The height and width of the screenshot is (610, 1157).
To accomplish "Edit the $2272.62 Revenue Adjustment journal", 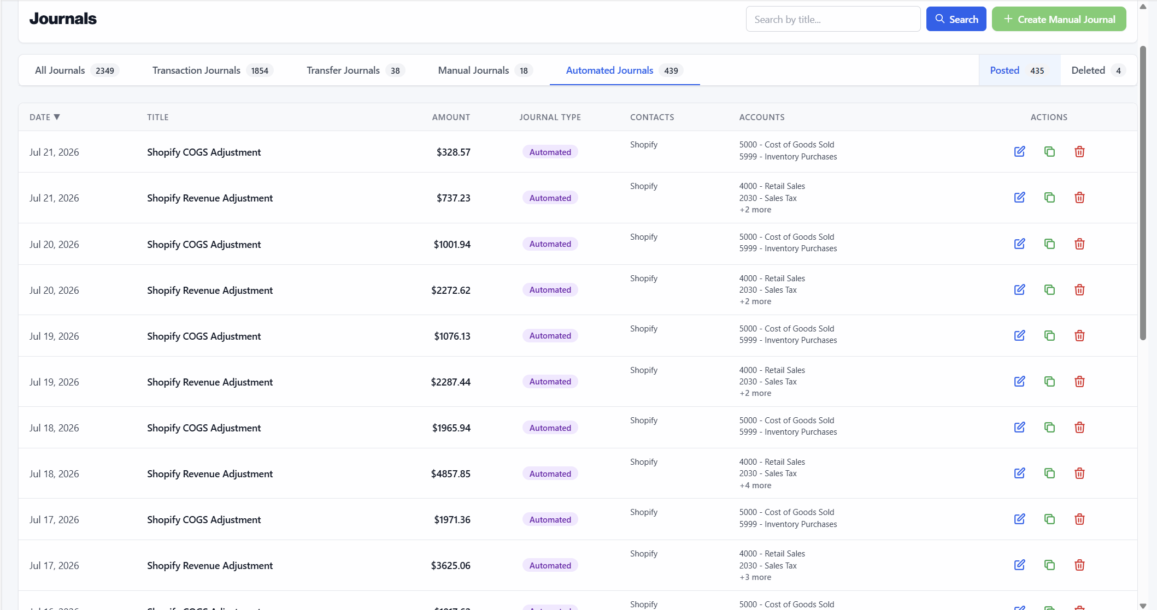I will pos(1020,289).
